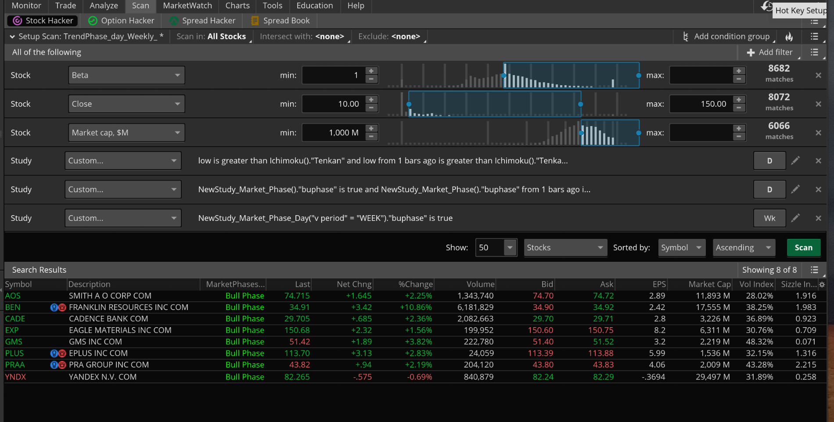Image resolution: width=834 pixels, height=422 pixels.
Task: Toggle the Wk aggregation period button
Action: [x=769, y=218]
